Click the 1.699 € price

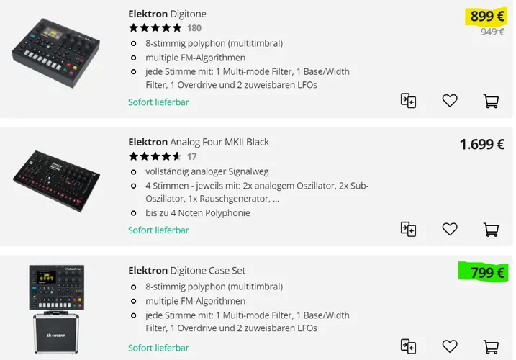tap(481, 144)
